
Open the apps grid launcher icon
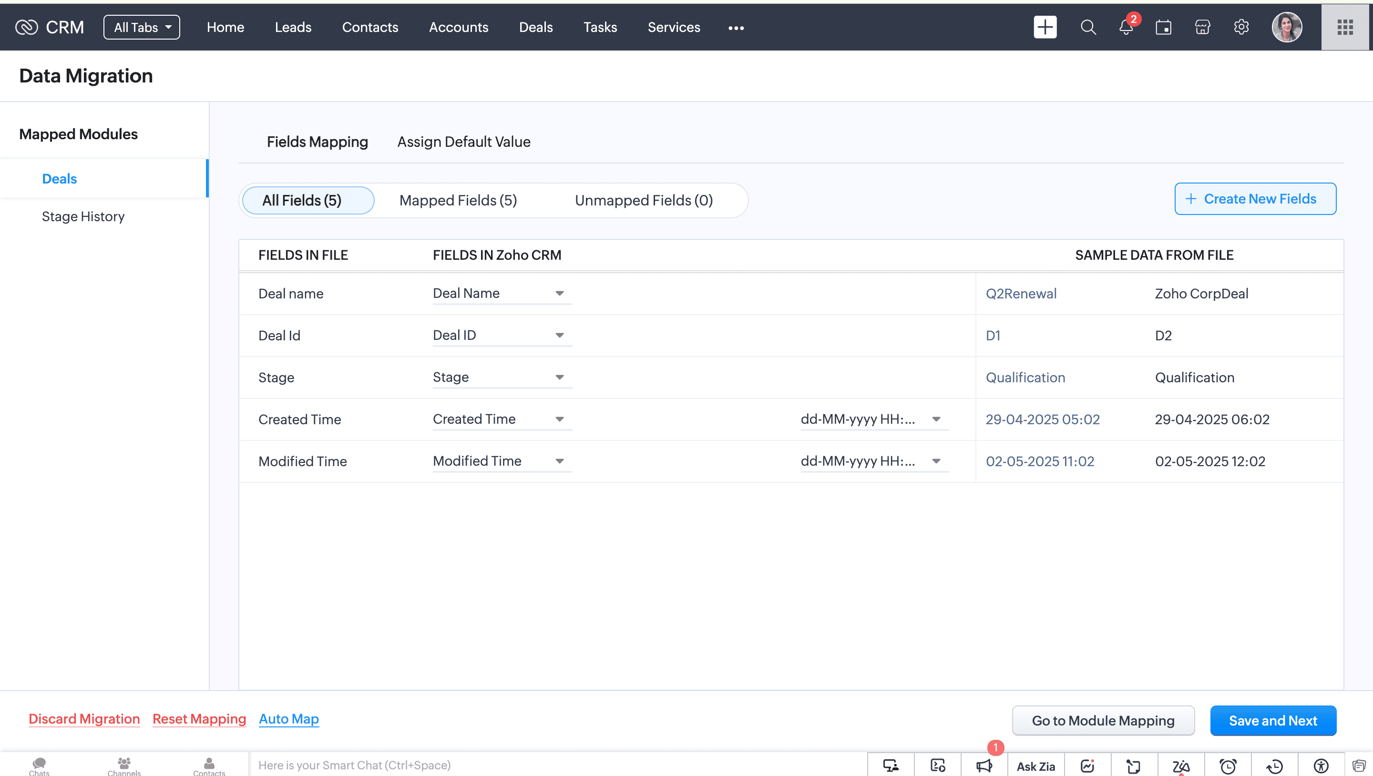pos(1345,27)
